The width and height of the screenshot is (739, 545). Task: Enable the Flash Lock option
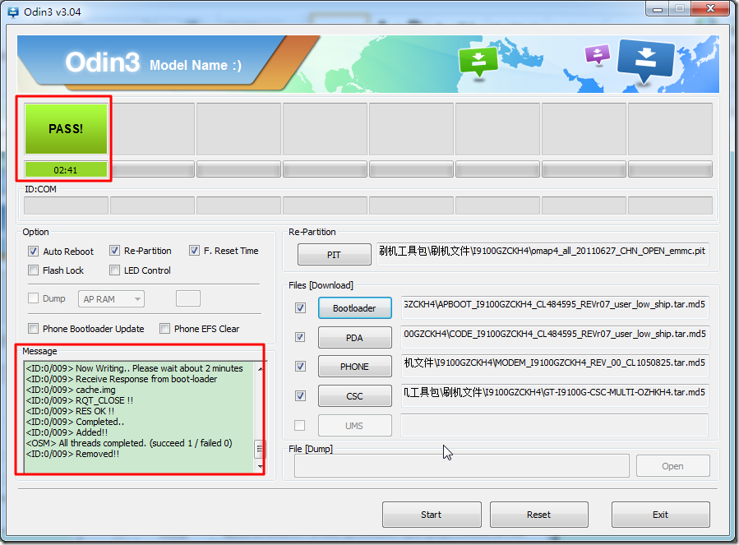point(33,270)
